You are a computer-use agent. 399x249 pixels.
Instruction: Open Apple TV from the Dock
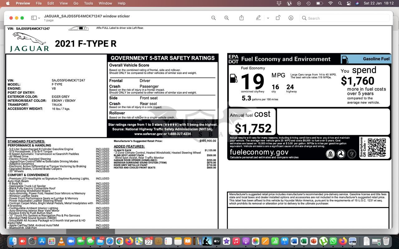[217, 241]
